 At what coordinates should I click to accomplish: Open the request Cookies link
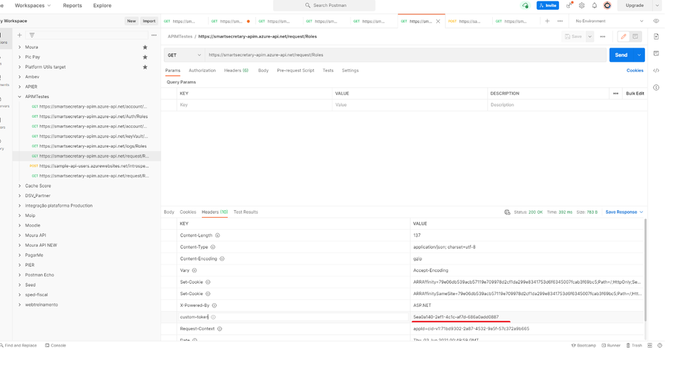(635, 70)
